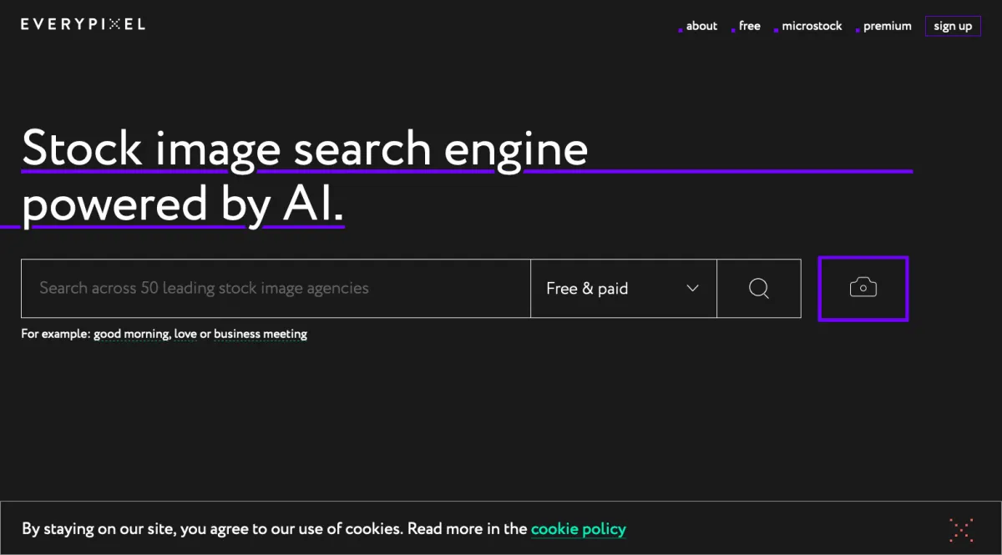Open the about page
Image resolution: width=1002 pixels, height=555 pixels.
click(x=701, y=26)
